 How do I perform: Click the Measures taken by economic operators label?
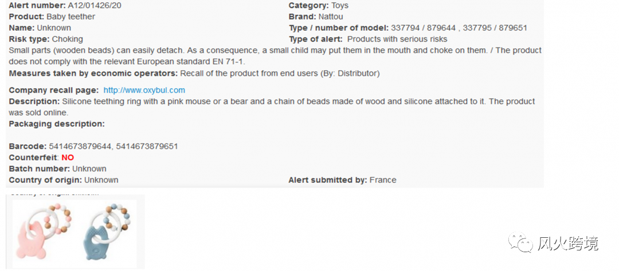(x=93, y=73)
